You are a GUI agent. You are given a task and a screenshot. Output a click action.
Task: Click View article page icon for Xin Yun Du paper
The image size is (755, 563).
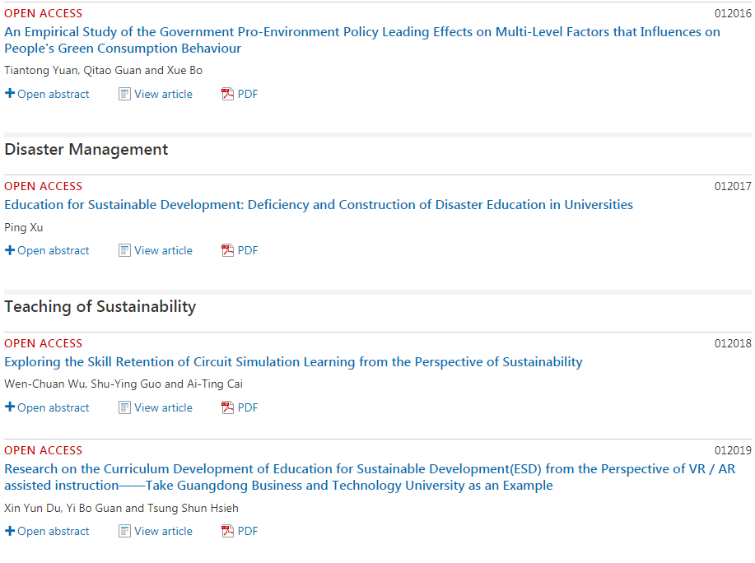124,531
